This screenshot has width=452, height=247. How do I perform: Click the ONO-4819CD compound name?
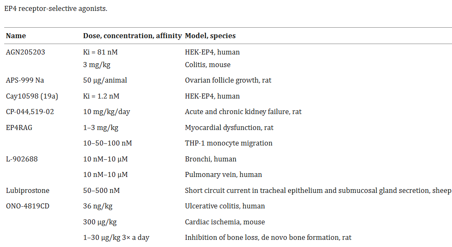pos(28,206)
